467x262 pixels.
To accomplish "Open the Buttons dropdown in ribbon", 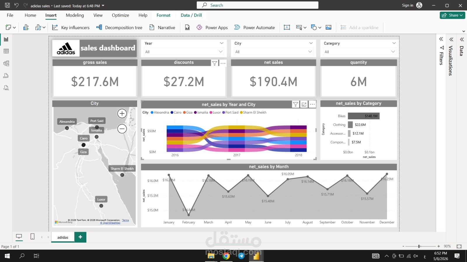I will pos(301,27).
